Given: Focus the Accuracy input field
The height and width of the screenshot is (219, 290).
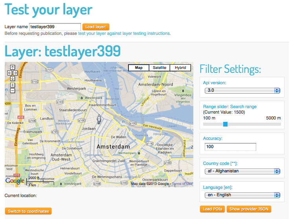Looking at the screenshot, I should click(230, 147).
